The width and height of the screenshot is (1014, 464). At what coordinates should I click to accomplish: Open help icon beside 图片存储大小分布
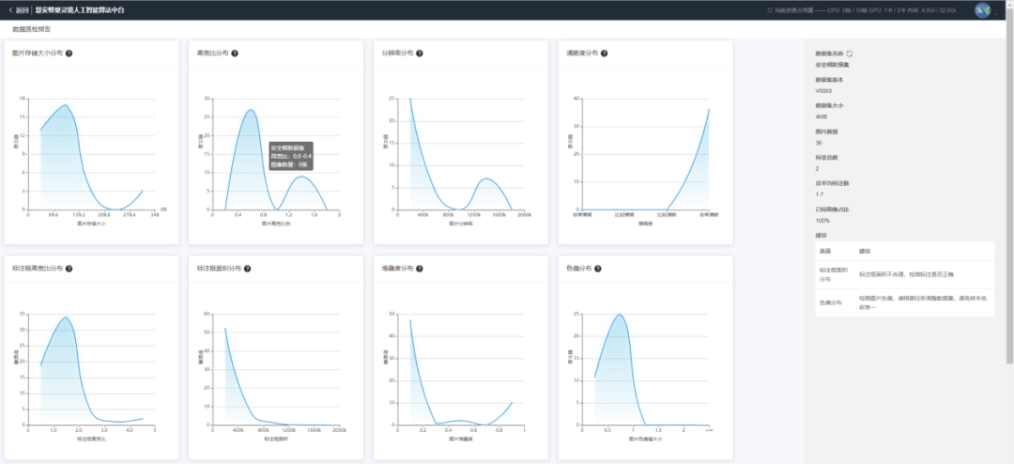click(69, 54)
